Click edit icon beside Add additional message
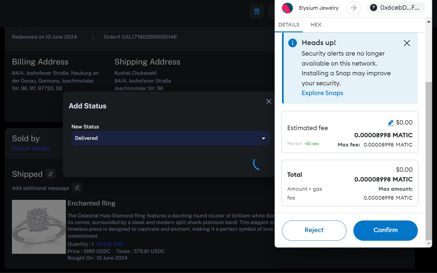 coord(77,188)
